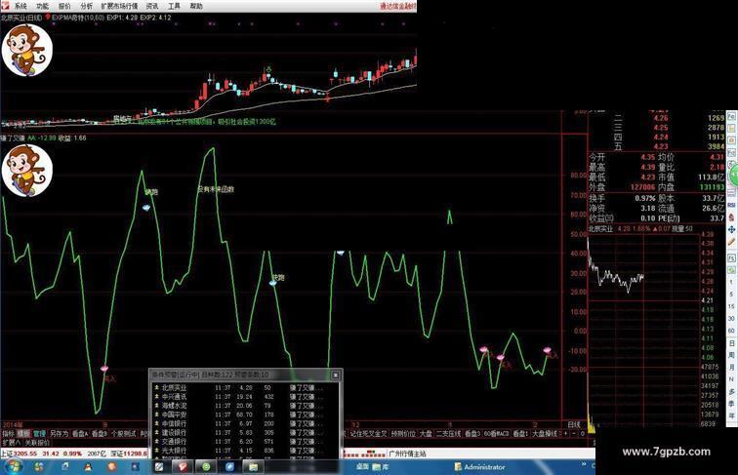Select the 5-minute period on right sidebar

[731, 295]
